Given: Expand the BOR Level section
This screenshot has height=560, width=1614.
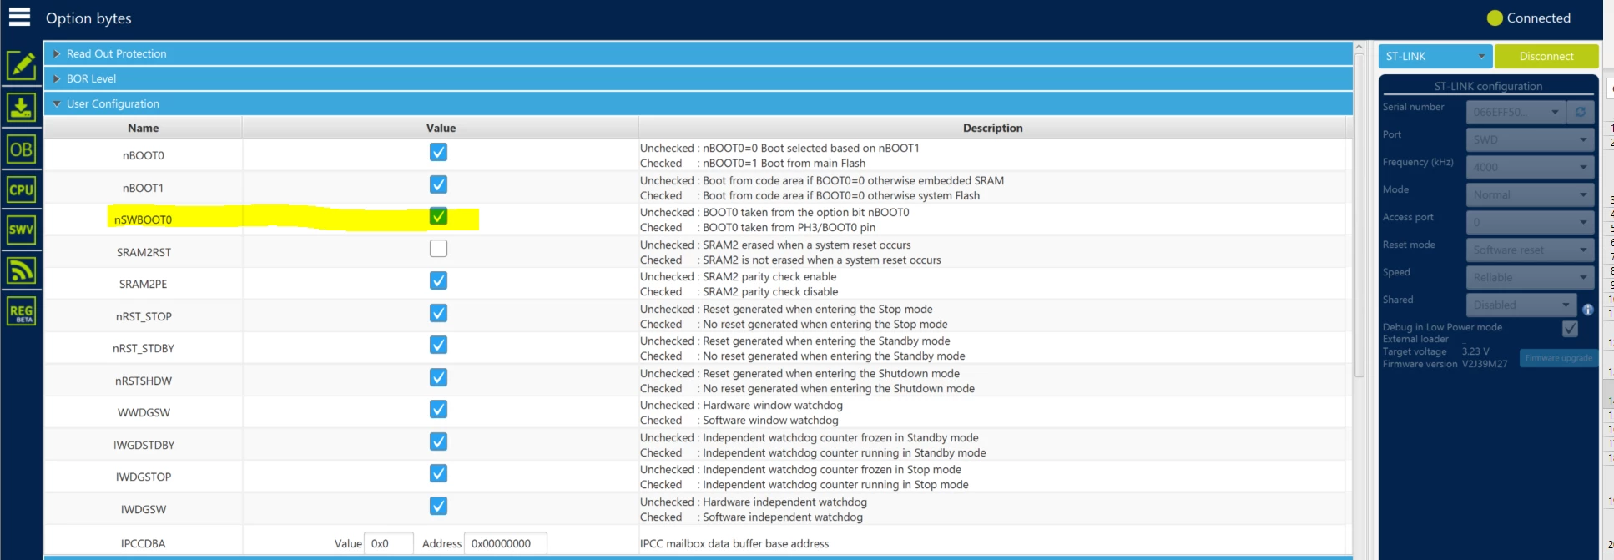Looking at the screenshot, I should tap(698, 78).
